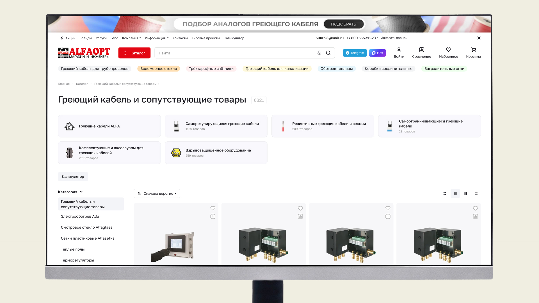This screenshot has width=539, height=303.
Task: Select Греющий кабель для трубопроводов tag
Action: [95, 69]
